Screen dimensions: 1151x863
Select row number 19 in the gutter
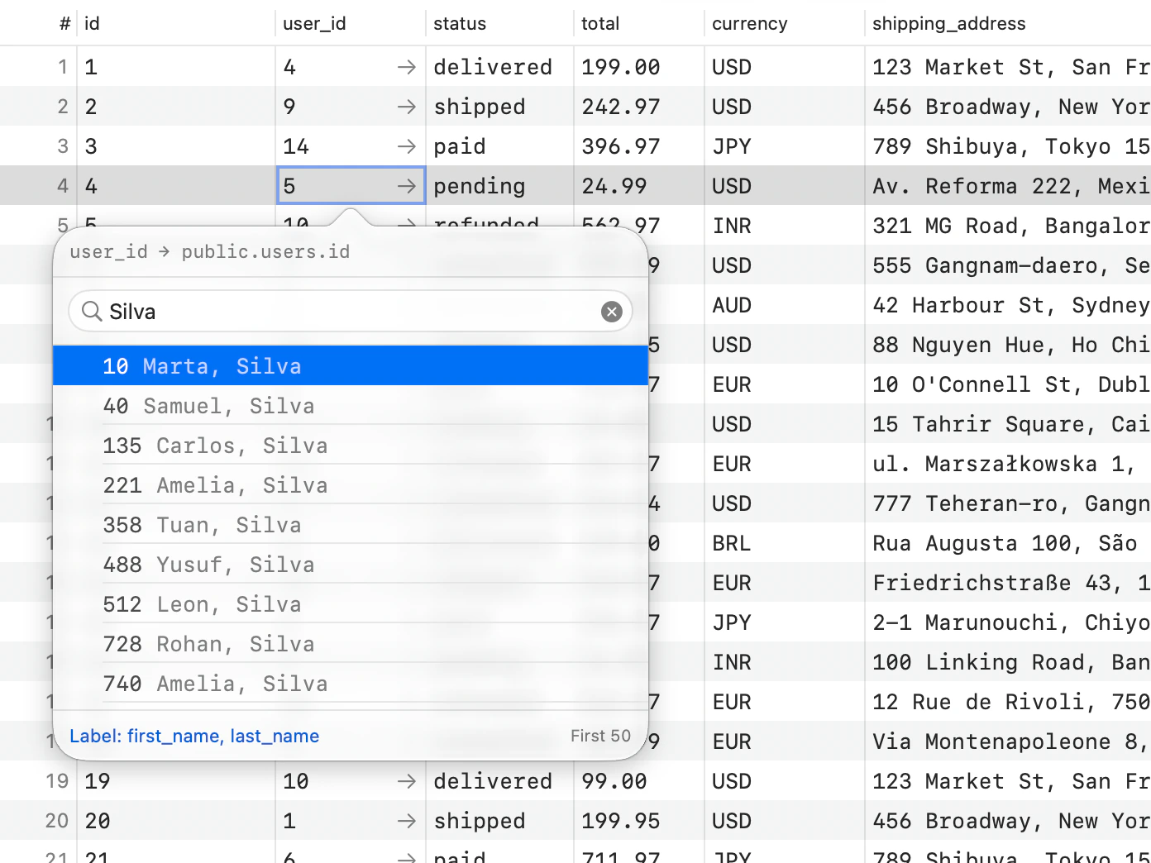point(57,781)
